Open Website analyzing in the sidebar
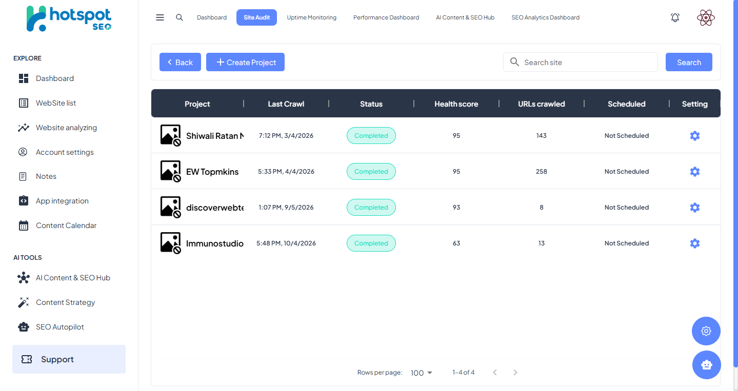This screenshot has width=738, height=391. pos(66,128)
